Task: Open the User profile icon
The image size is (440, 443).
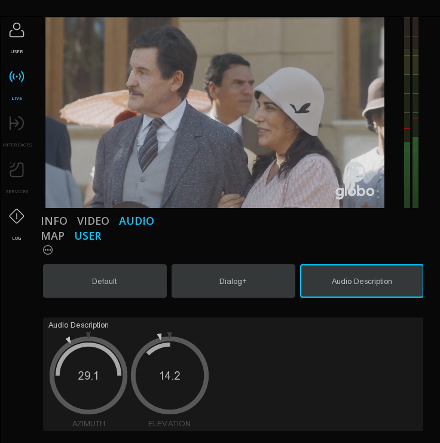Action: coord(17,30)
